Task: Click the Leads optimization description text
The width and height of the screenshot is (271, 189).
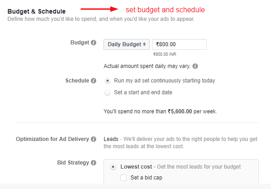Action: coord(180,143)
